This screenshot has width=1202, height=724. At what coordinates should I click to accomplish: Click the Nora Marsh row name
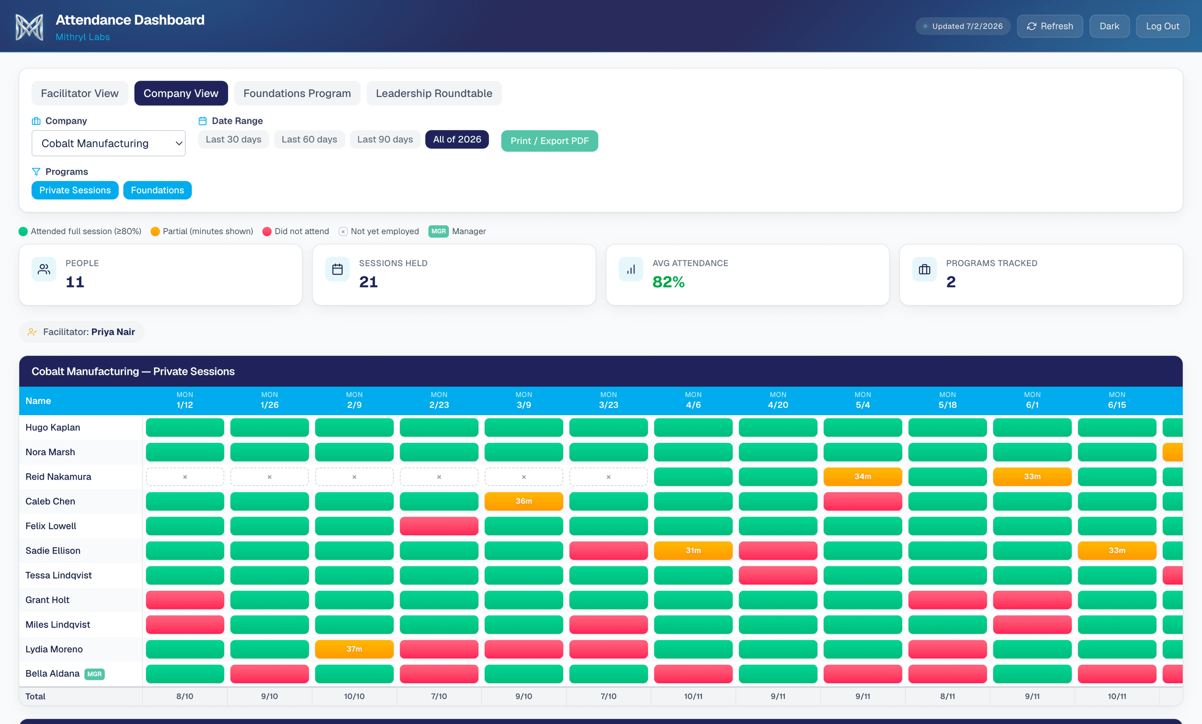(50, 452)
